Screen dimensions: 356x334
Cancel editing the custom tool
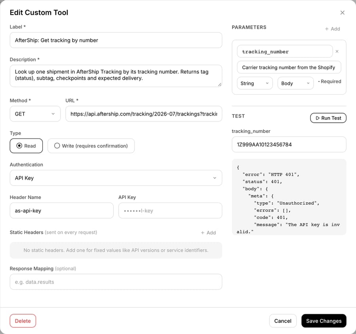click(283, 321)
